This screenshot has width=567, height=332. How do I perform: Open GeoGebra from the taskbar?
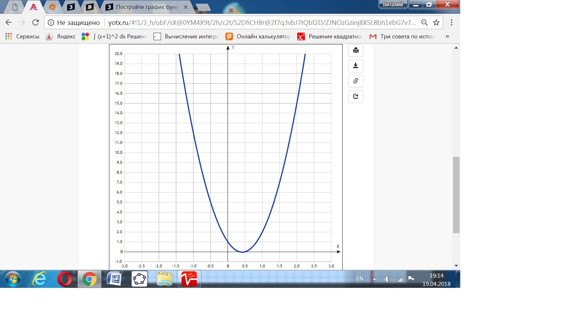(x=139, y=279)
